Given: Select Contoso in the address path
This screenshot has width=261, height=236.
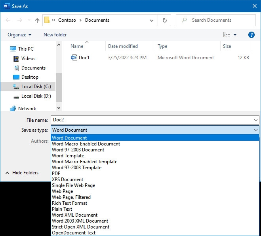Looking at the screenshot, I should (x=67, y=20).
